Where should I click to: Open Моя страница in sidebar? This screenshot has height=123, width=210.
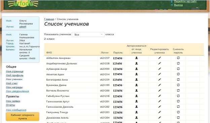14,71
